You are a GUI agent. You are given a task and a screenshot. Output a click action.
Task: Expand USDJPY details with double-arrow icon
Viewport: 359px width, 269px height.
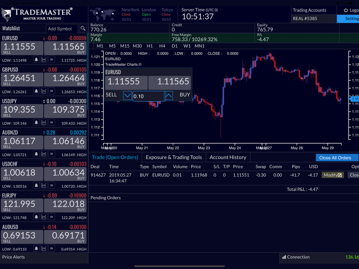[52, 123]
